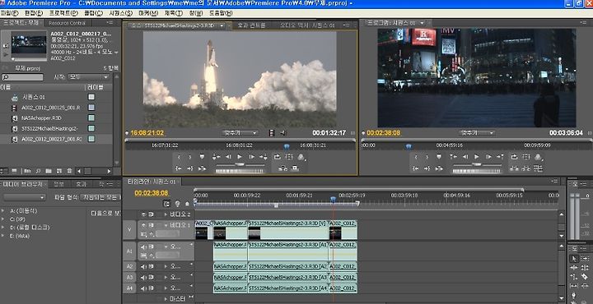Play In to Out in Source monitor

202,168
